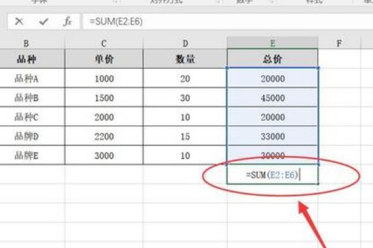Confirm the formula with checkmark icon
The image size is (373, 248).
tap(44, 22)
